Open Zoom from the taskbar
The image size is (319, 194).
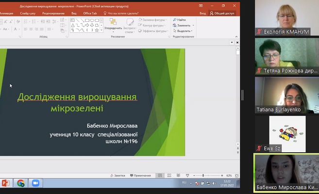click(35, 183)
